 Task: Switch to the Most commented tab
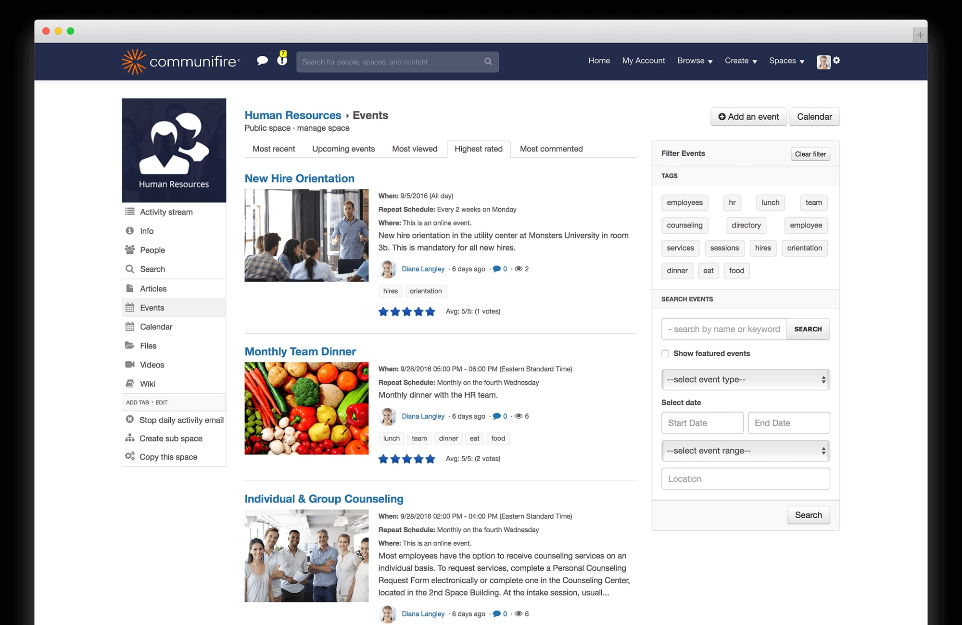(x=550, y=149)
